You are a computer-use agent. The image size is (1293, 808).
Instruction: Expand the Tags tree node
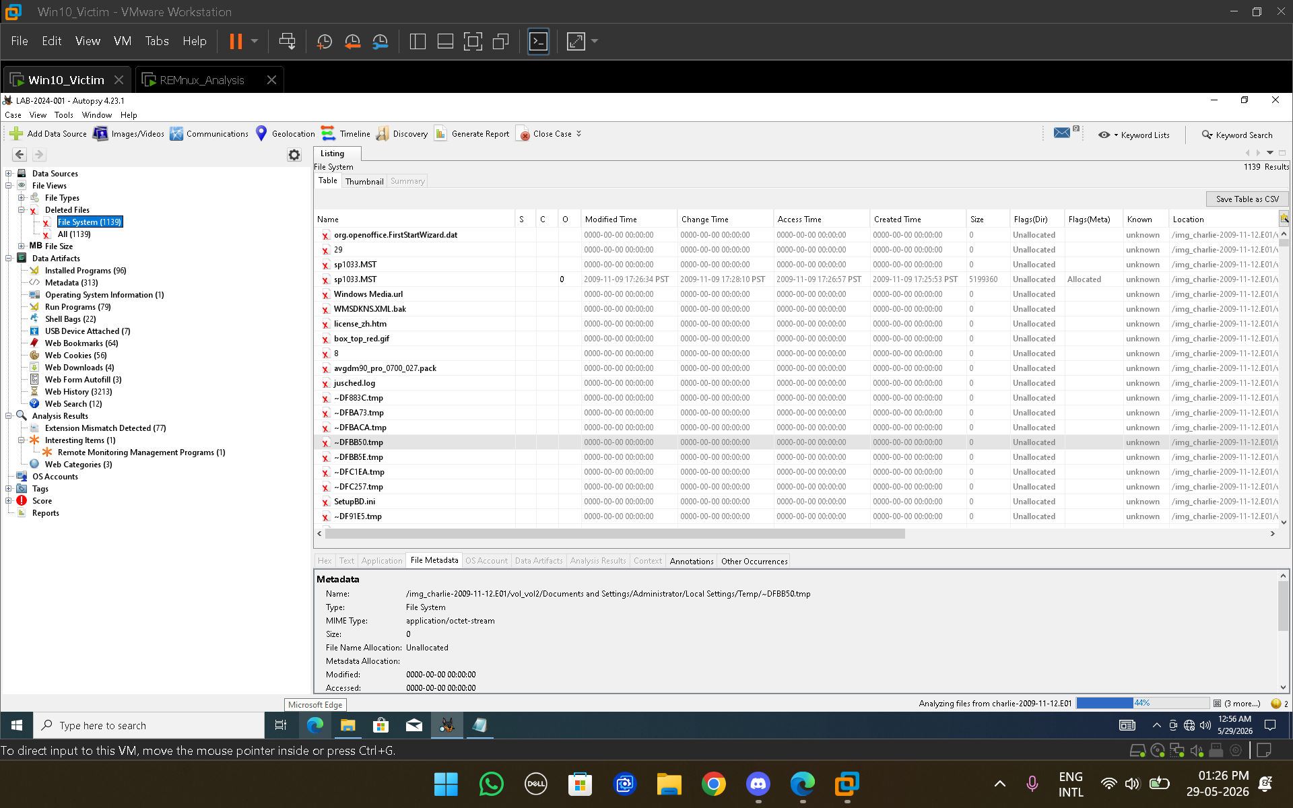pyautogui.click(x=9, y=489)
